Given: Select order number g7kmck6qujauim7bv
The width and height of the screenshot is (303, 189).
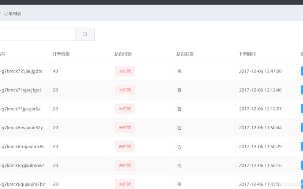Looking at the screenshot, I should pos(22,184).
